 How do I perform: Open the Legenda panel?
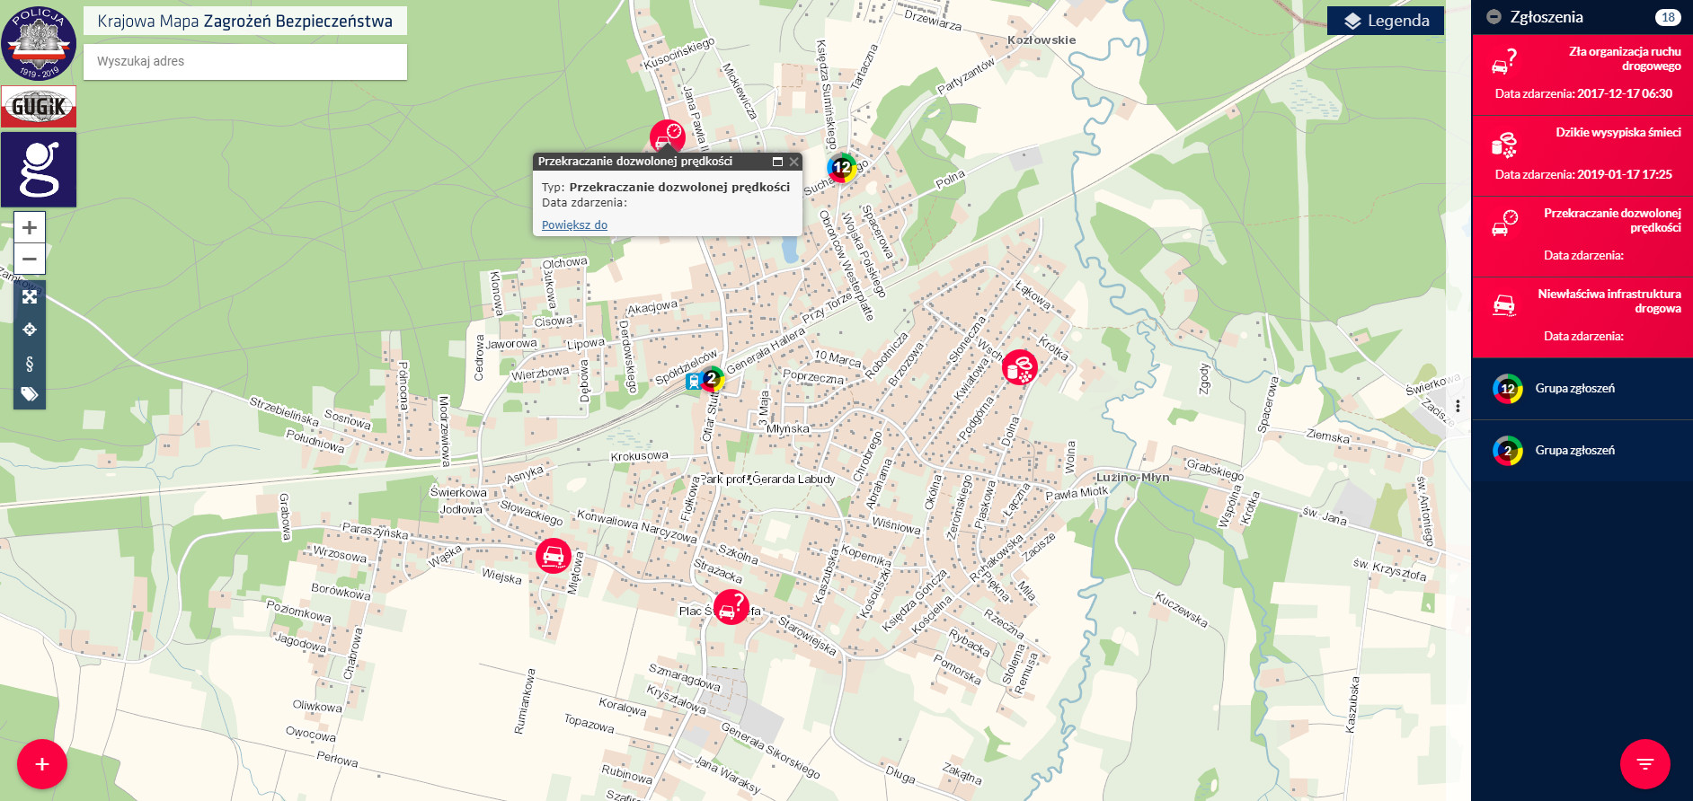[x=1385, y=21]
